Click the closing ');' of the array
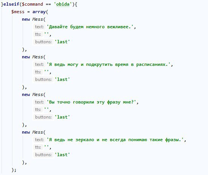Screen dimensions: 208x175 [x=14, y=170]
